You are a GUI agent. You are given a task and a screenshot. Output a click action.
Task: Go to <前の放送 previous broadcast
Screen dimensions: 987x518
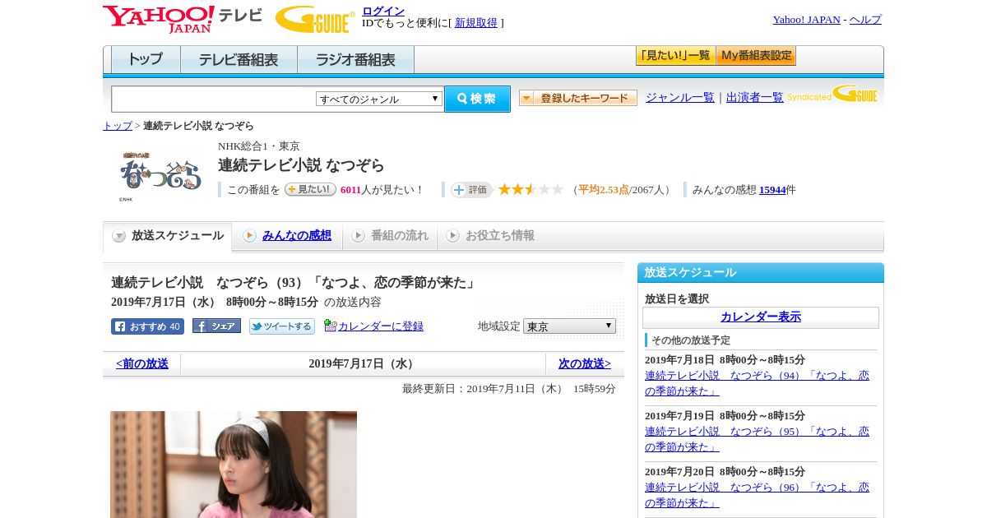pyautogui.click(x=142, y=363)
